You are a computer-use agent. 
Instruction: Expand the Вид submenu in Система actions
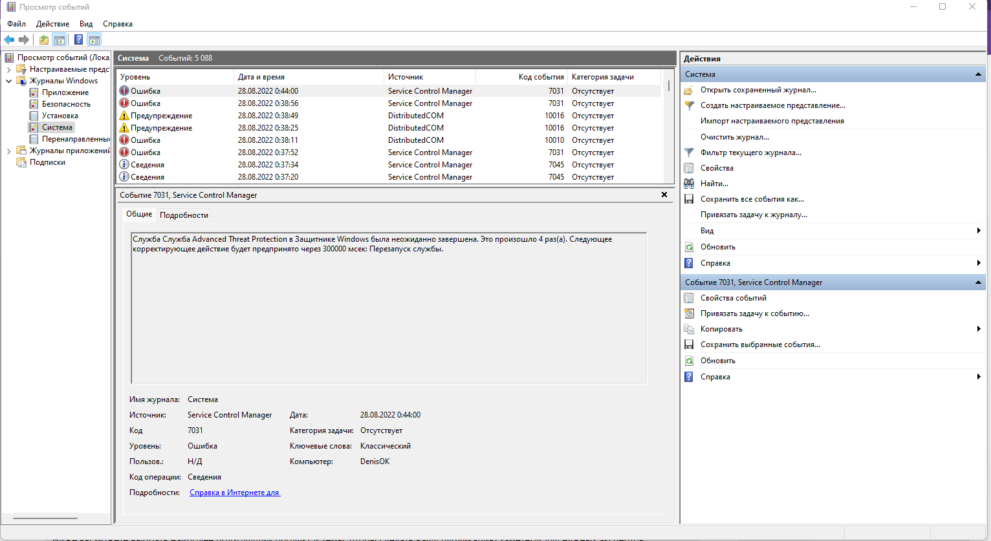[x=979, y=231]
